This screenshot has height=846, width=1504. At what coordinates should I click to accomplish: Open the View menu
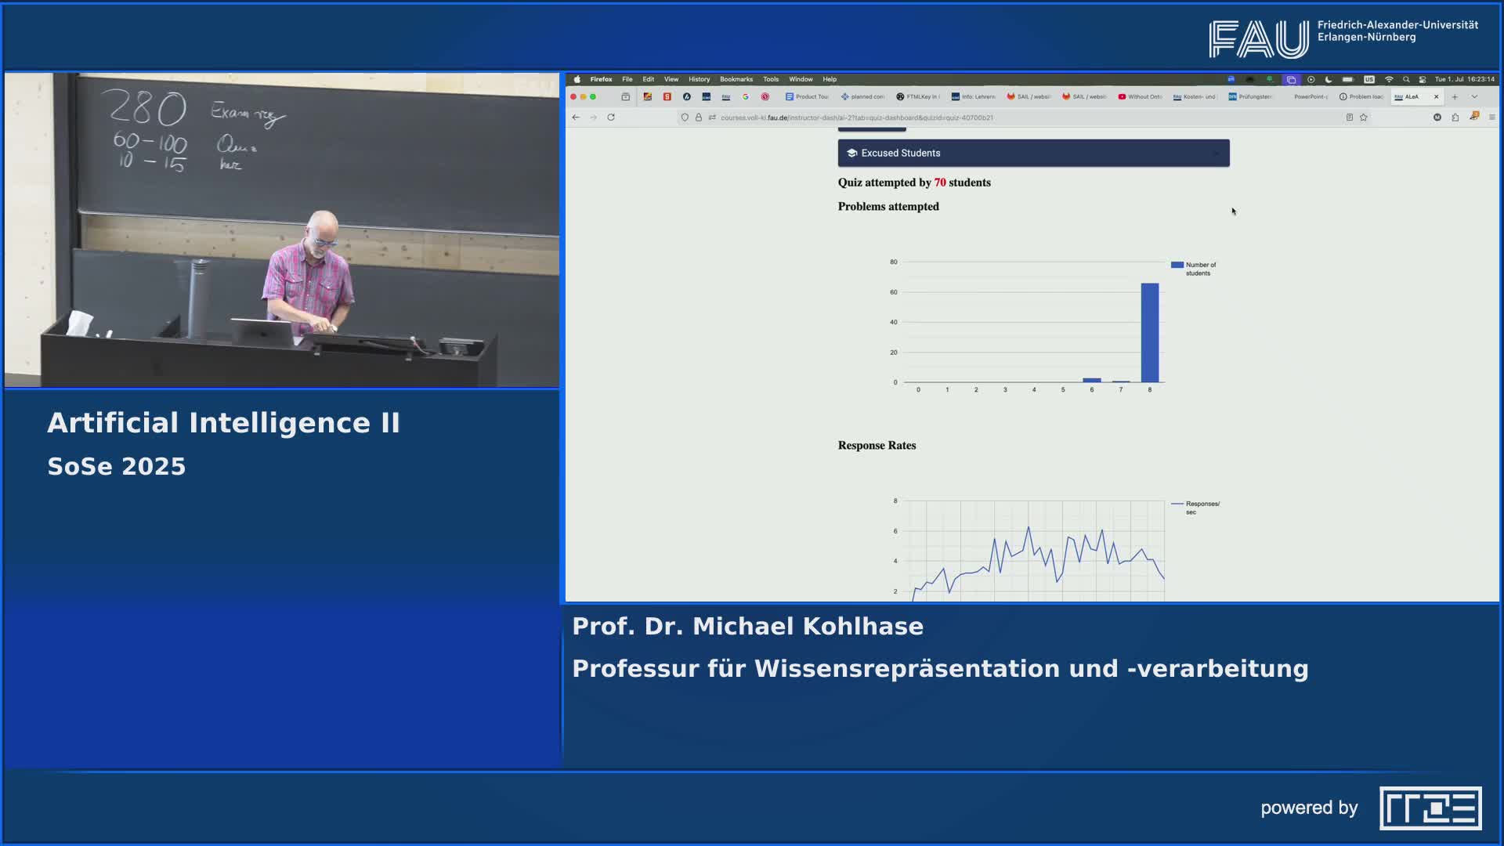[x=671, y=79]
